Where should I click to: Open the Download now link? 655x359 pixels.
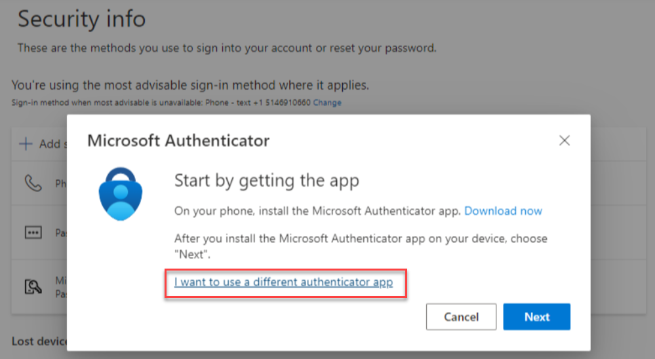point(503,211)
